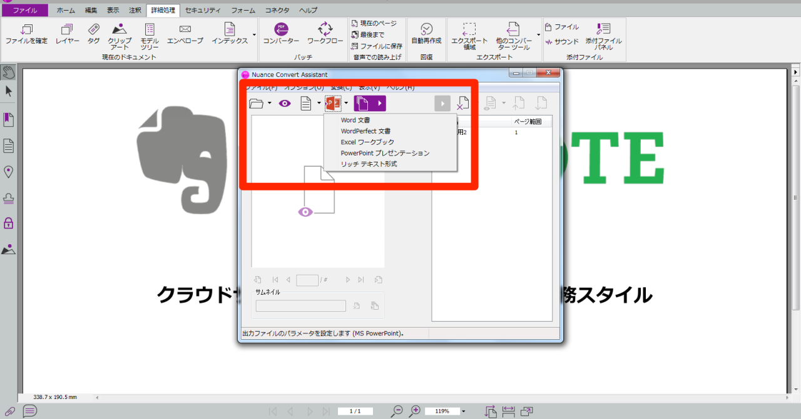Open the lock Security panel in left sidebar

click(x=9, y=223)
